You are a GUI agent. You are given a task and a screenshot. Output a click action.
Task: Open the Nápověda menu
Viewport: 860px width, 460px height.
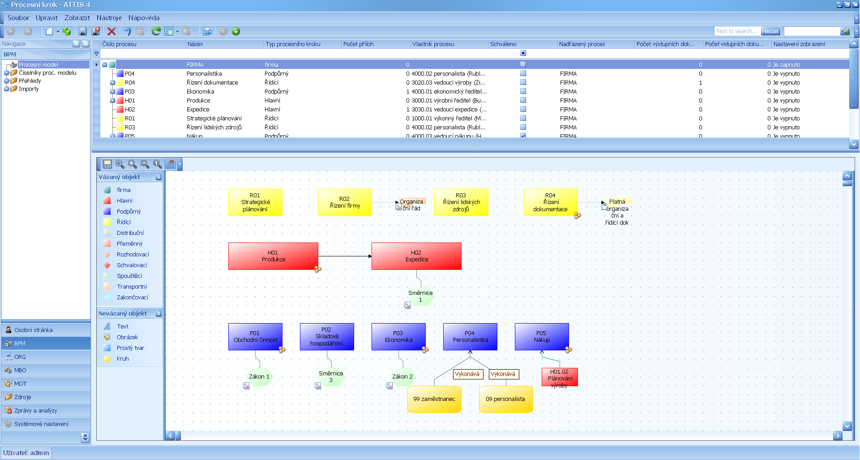pos(144,18)
